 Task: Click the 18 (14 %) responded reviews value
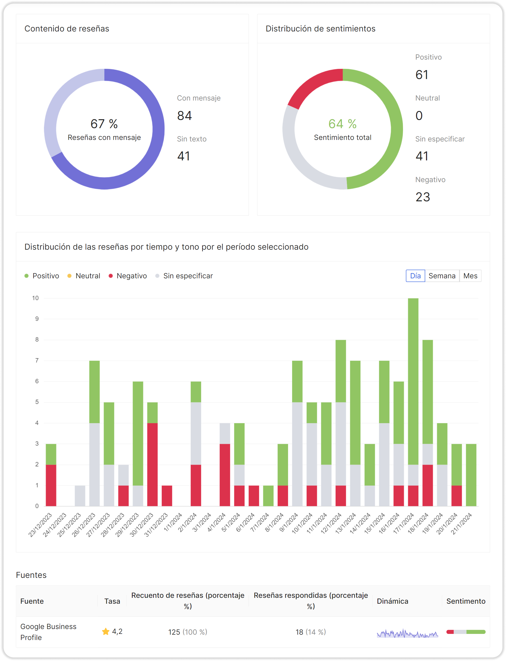(x=310, y=632)
